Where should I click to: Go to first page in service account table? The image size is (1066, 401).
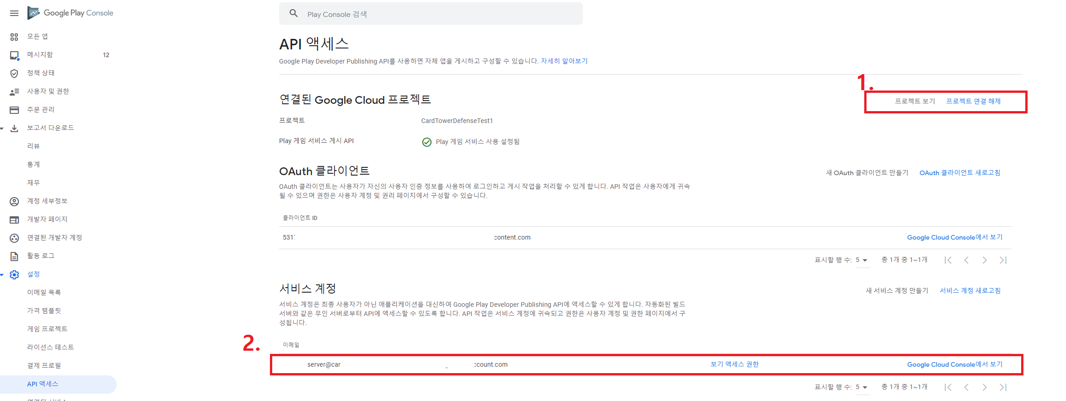tap(948, 387)
